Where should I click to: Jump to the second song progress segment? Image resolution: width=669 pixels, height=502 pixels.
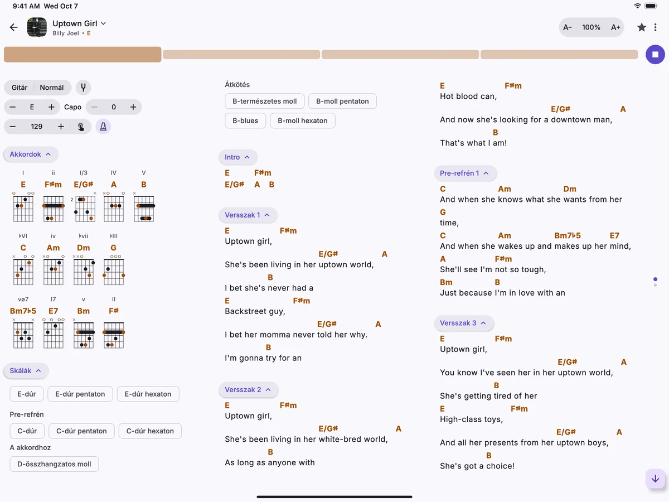coord(241,55)
